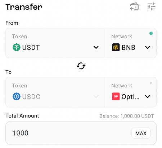
Task: Click the gray To network status dot
Action: 151,83
